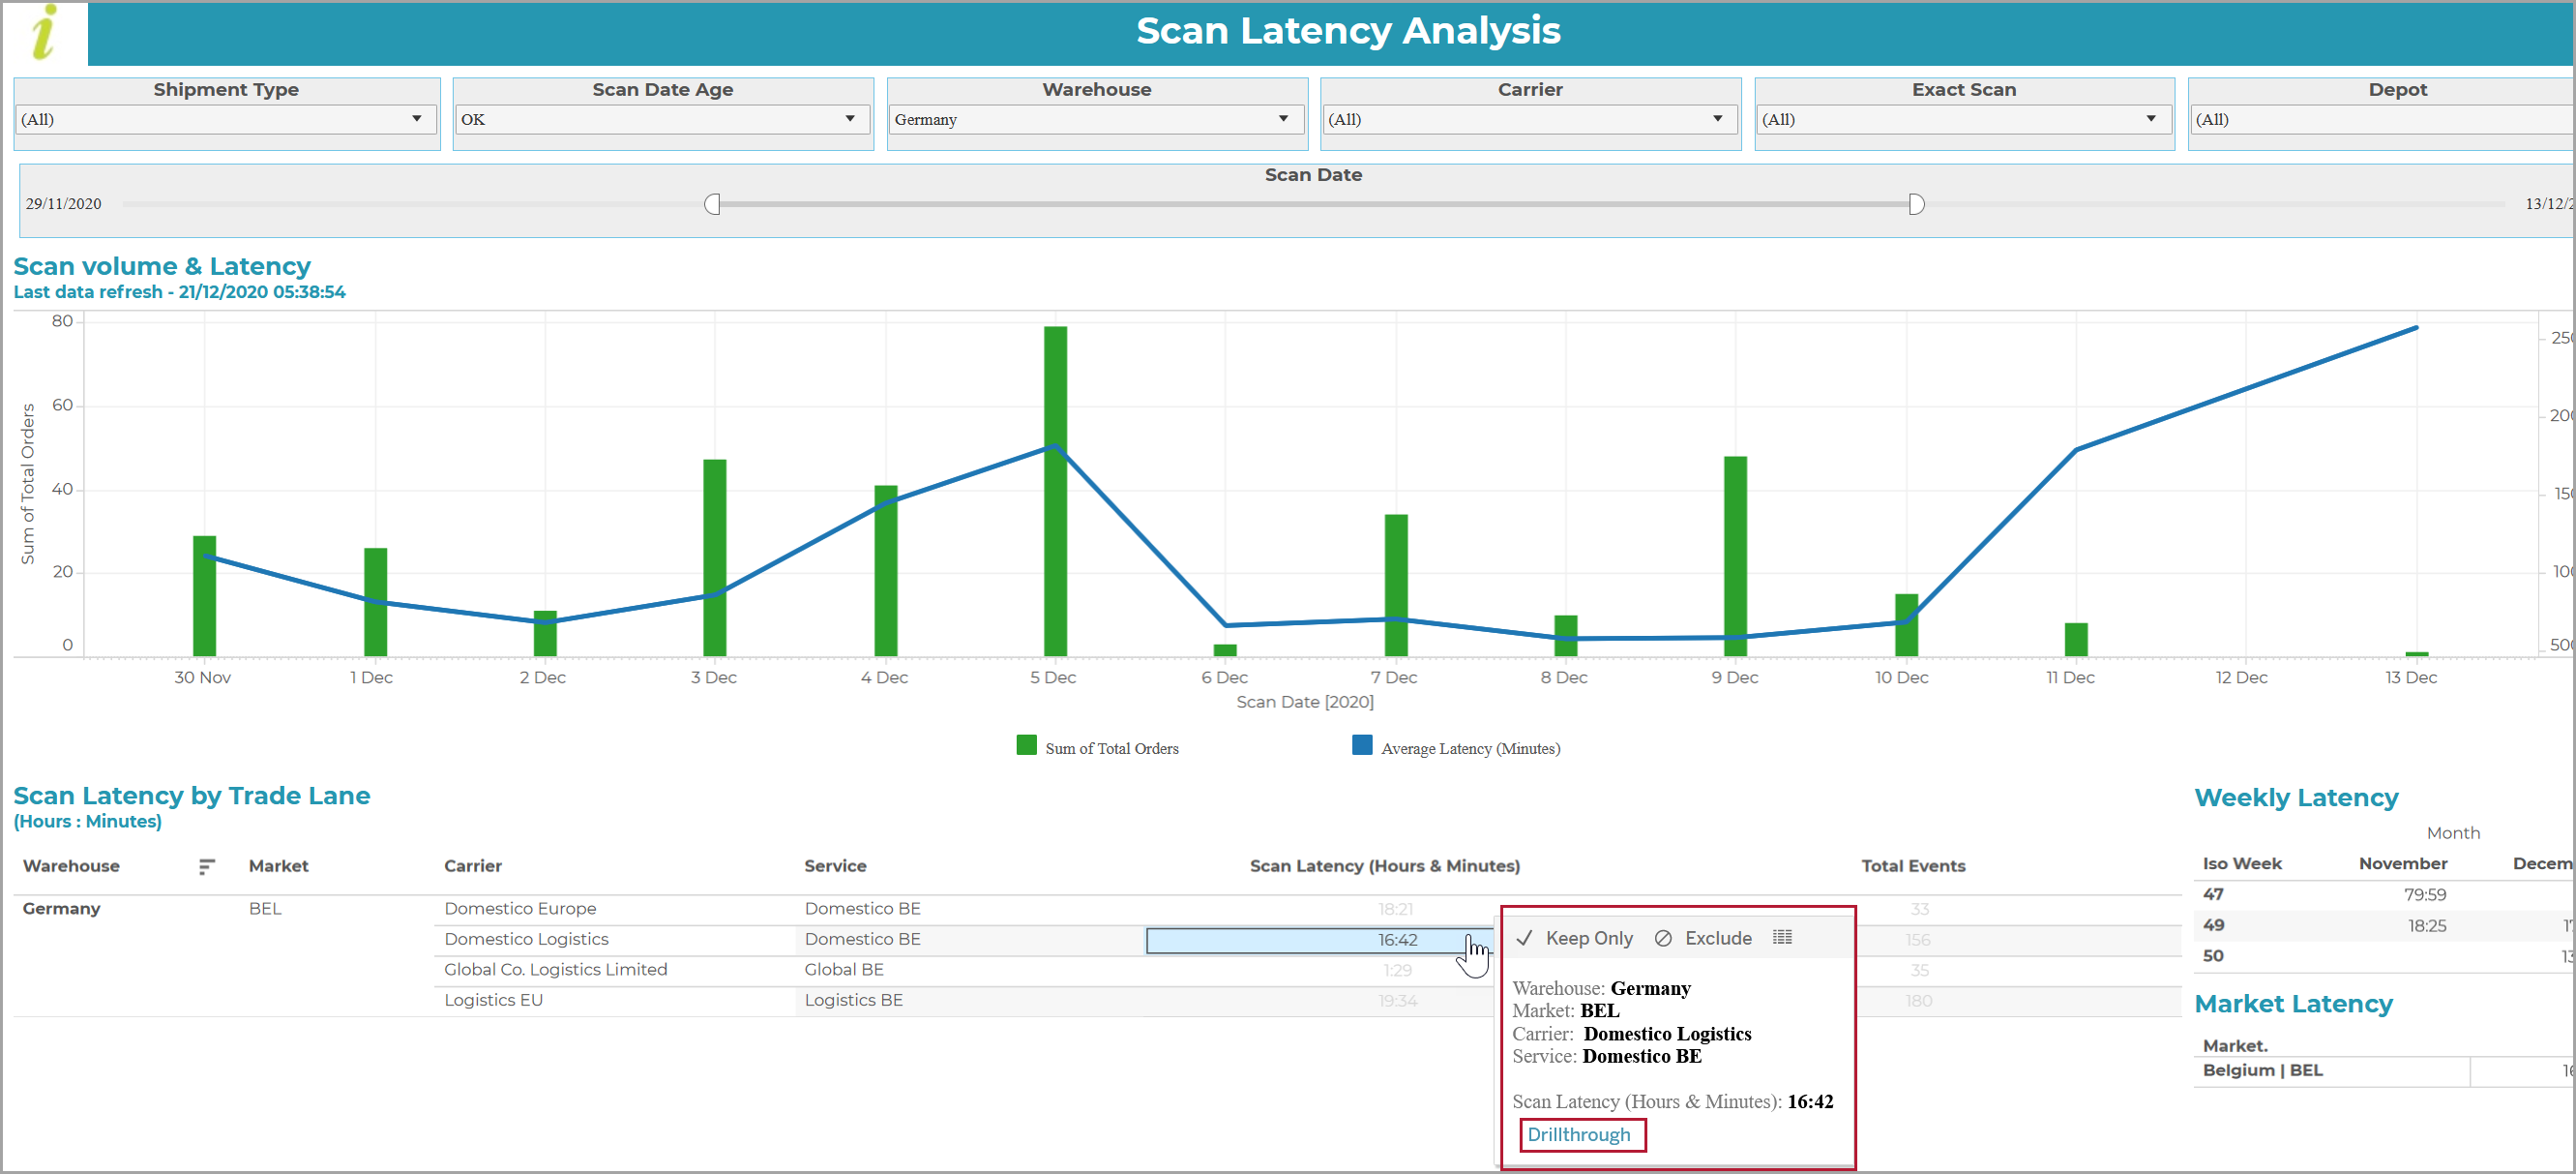This screenshot has height=1174, width=2576.
Task: Click the 13 Dec axis label
Action: [x=2410, y=677]
